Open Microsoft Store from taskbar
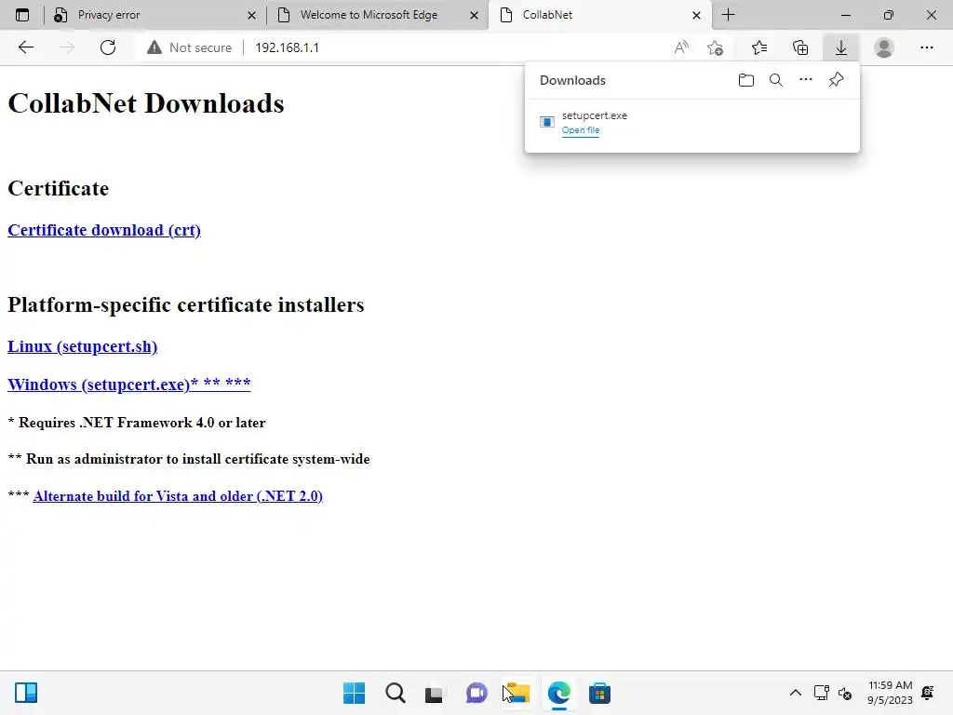Screen dimensions: 953x715 coord(599,693)
